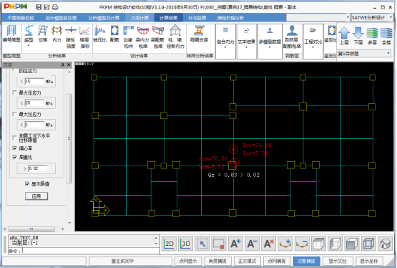Open the 设计模型前处理 ribbon tab
This screenshot has width=397, height=268.
pyautogui.click(x=61, y=18)
